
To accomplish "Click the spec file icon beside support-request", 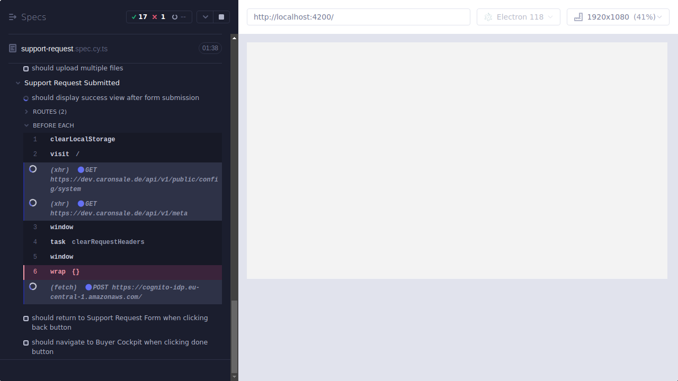I will [x=12, y=48].
